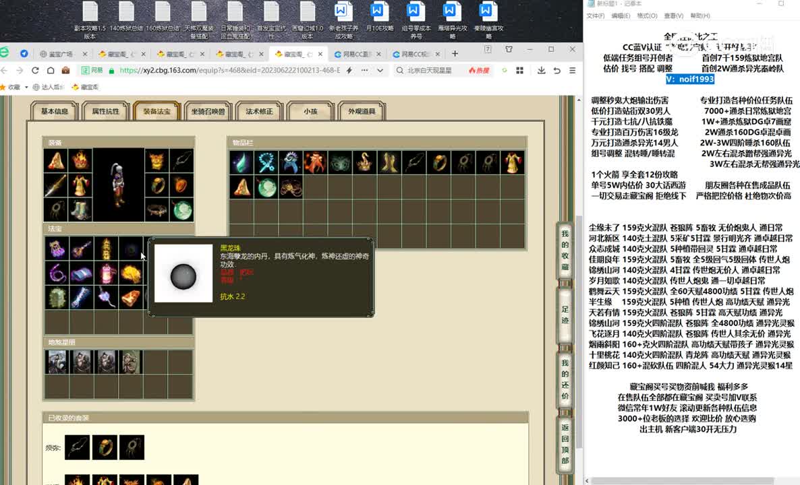Select the golden swan crown in inventory
The width and height of the screenshot is (800, 485).
tap(364, 162)
